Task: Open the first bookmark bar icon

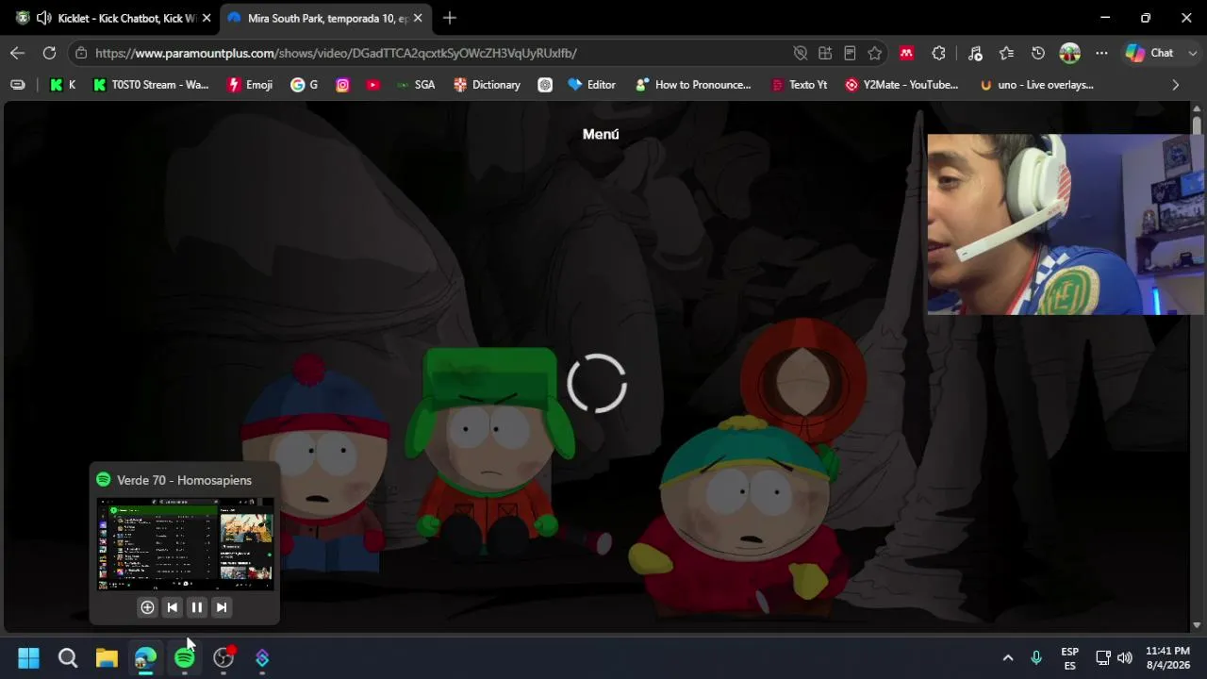Action: 17,85
